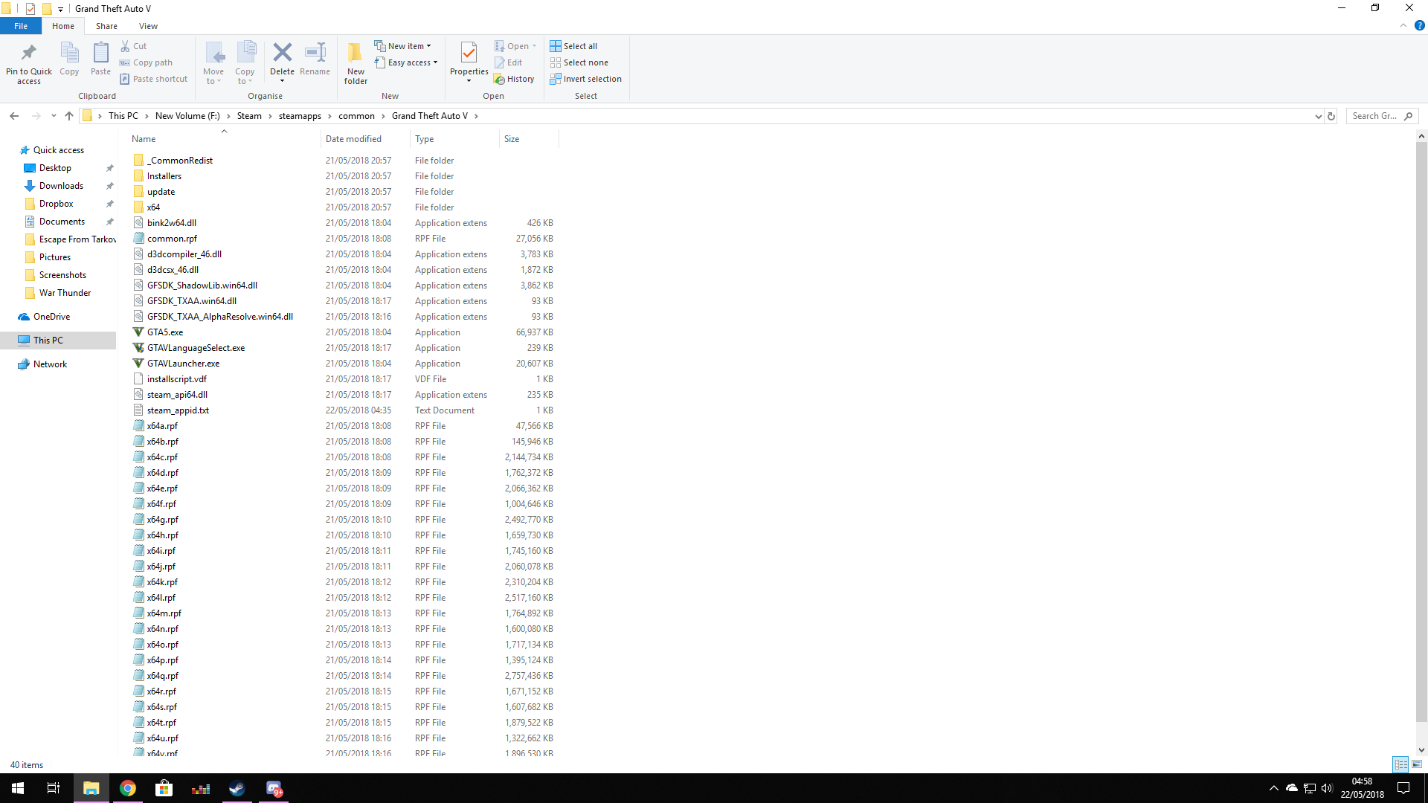Open Explorer help question mark
1428x803 pixels.
click(1419, 25)
